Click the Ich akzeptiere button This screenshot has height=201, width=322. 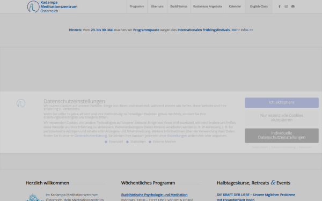pyautogui.click(x=282, y=102)
